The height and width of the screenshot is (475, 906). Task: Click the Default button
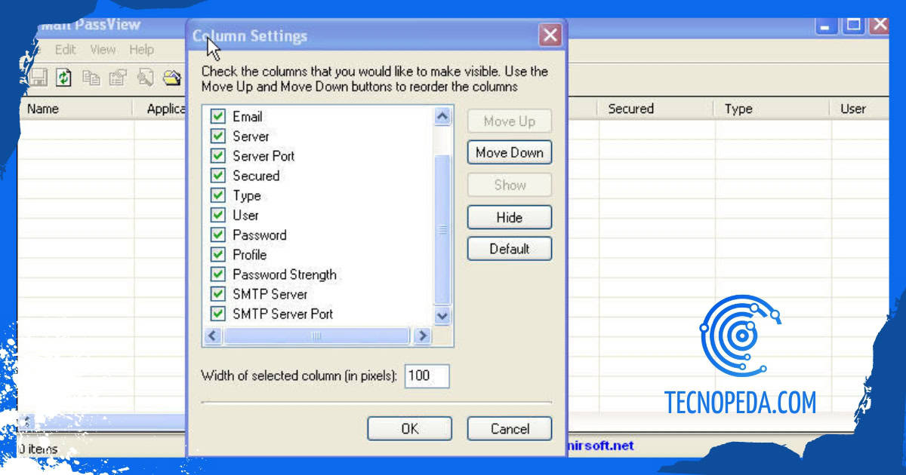click(510, 249)
